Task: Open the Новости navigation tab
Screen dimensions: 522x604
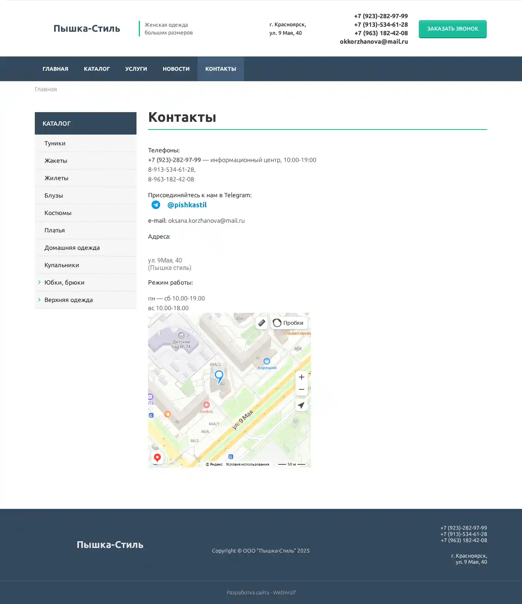Action: pyautogui.click(x=176, y=69)
